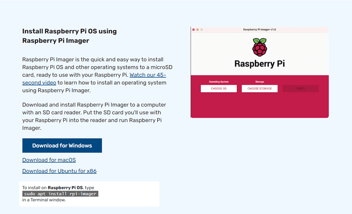The width and height of the screenshot is (352, 214).
Task: Click the red close dot on the Imager window
Action: coord(194,30)
